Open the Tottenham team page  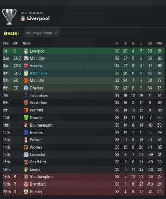(x=39, y=96)
